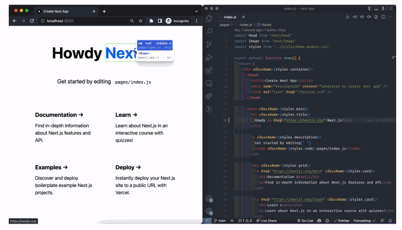
Task: Open the Source Control view
Action: tap(209, 44)
